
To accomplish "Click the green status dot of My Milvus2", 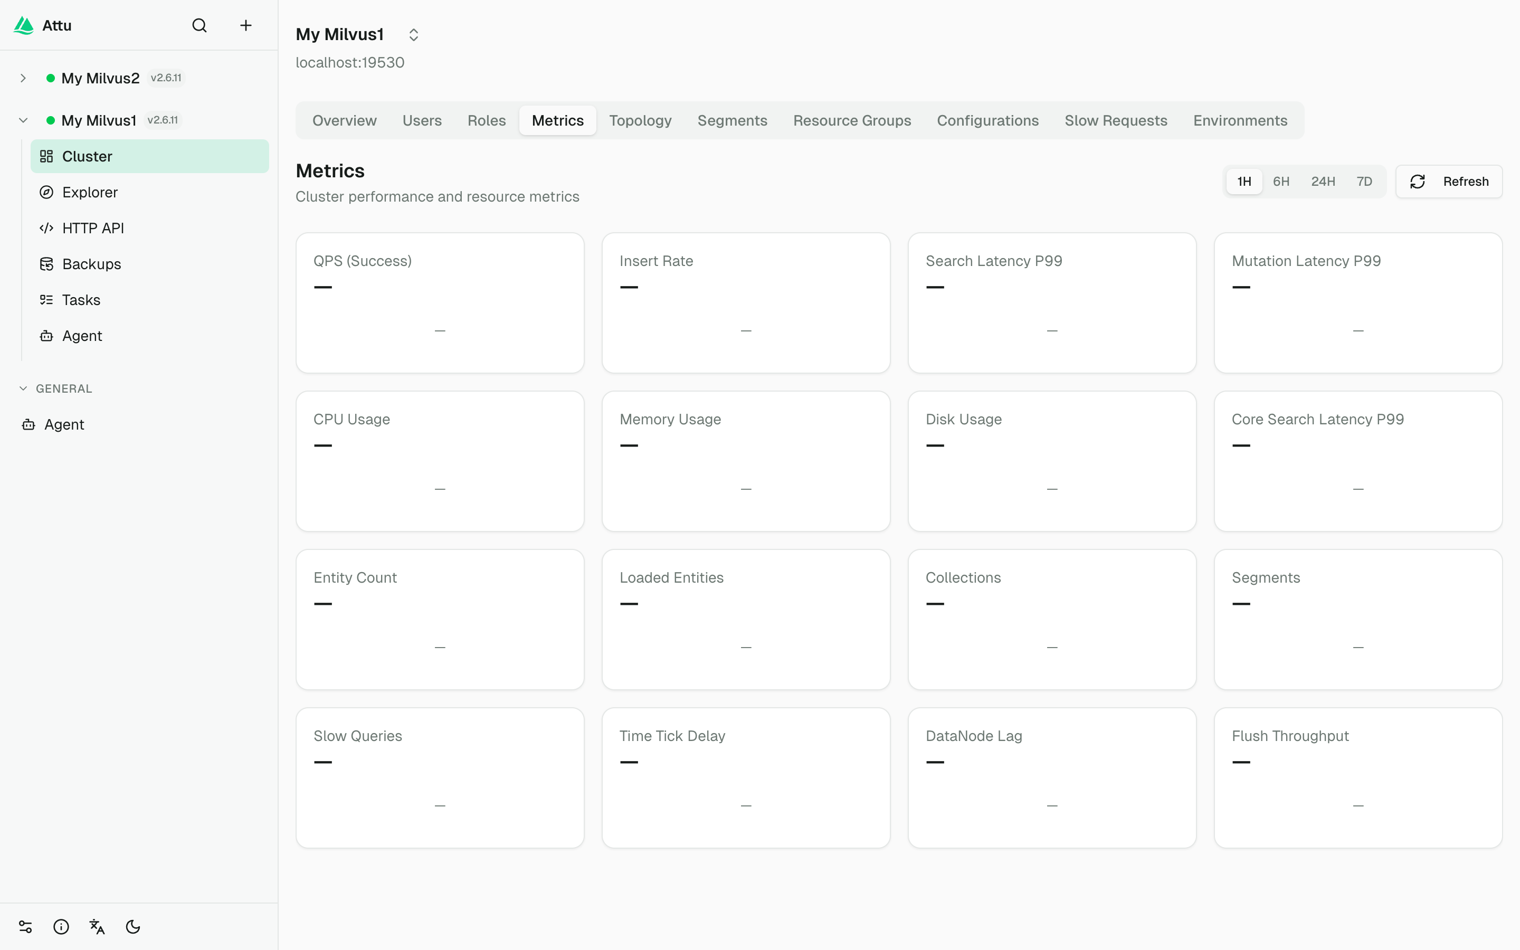I will 50,78.
